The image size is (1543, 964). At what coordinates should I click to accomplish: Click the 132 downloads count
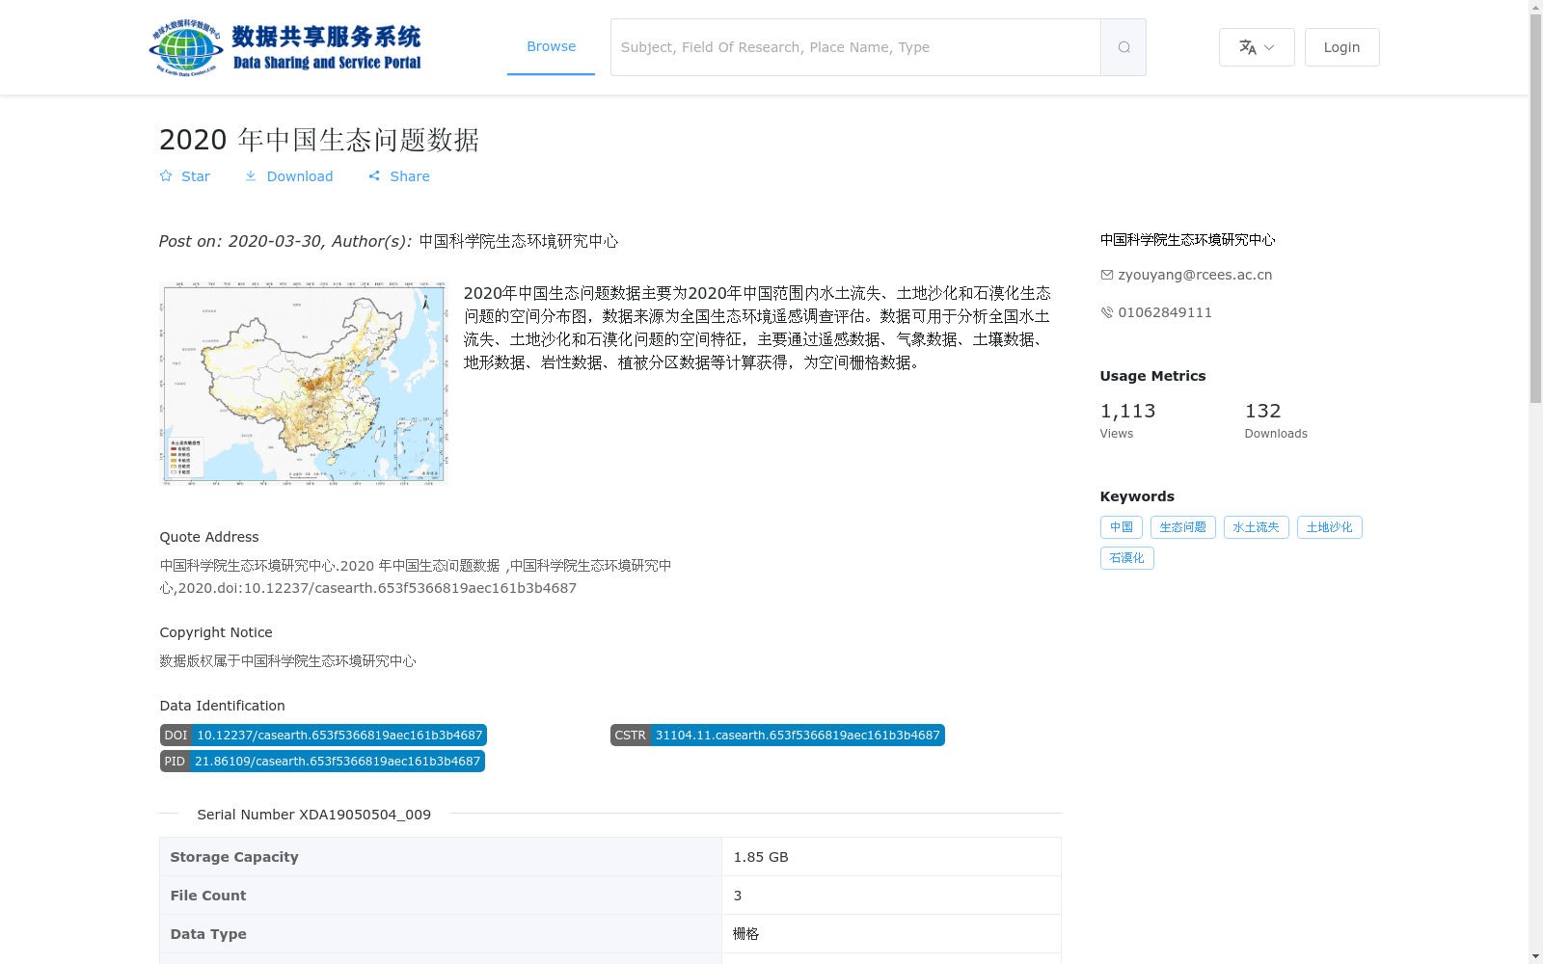point(1262,412)
